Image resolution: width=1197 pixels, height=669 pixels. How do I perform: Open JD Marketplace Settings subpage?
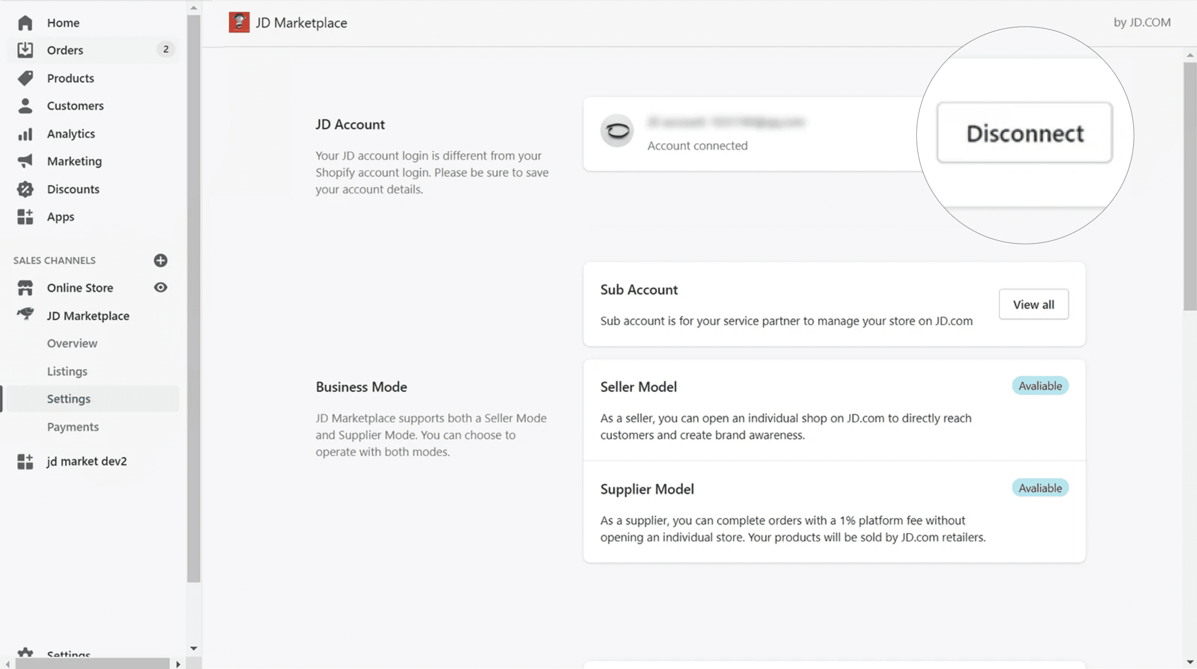(x=93, y=399)
